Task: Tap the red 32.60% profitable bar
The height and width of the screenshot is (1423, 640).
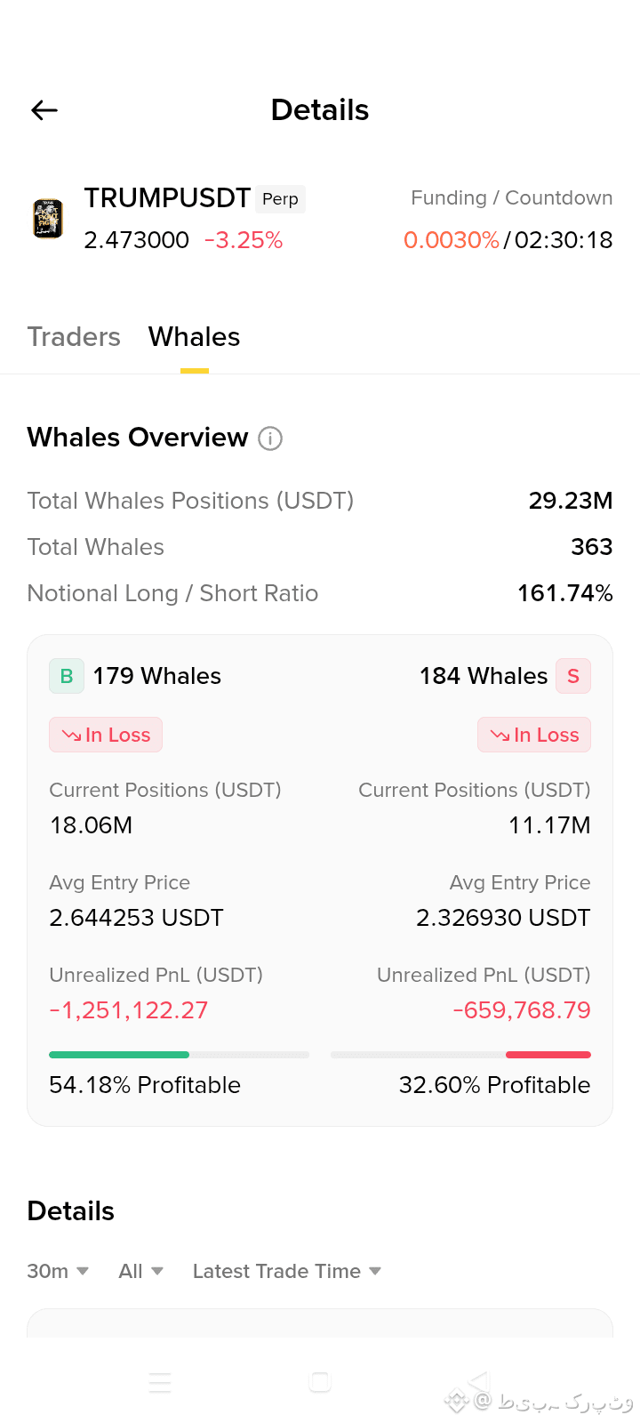Action: click(x=548, y=1055)
